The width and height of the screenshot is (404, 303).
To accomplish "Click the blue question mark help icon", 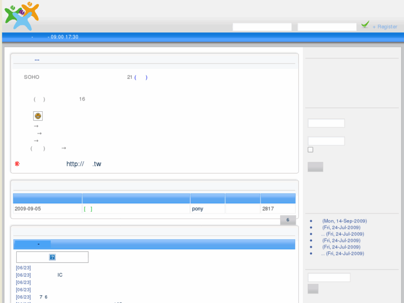I will pos(52,257).
